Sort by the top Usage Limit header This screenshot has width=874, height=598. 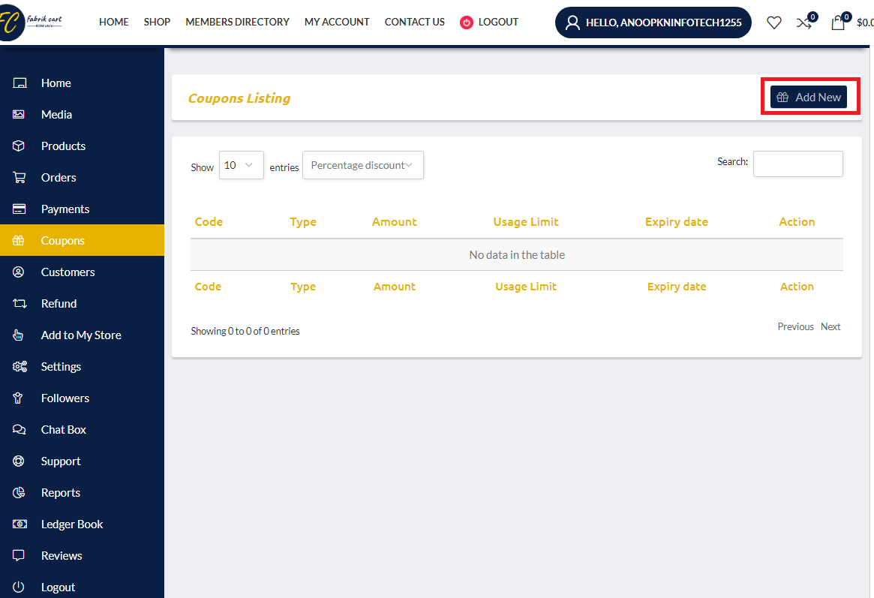[526, 222]
